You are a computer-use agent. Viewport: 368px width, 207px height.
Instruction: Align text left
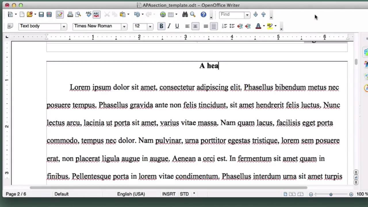click(187, 26)
